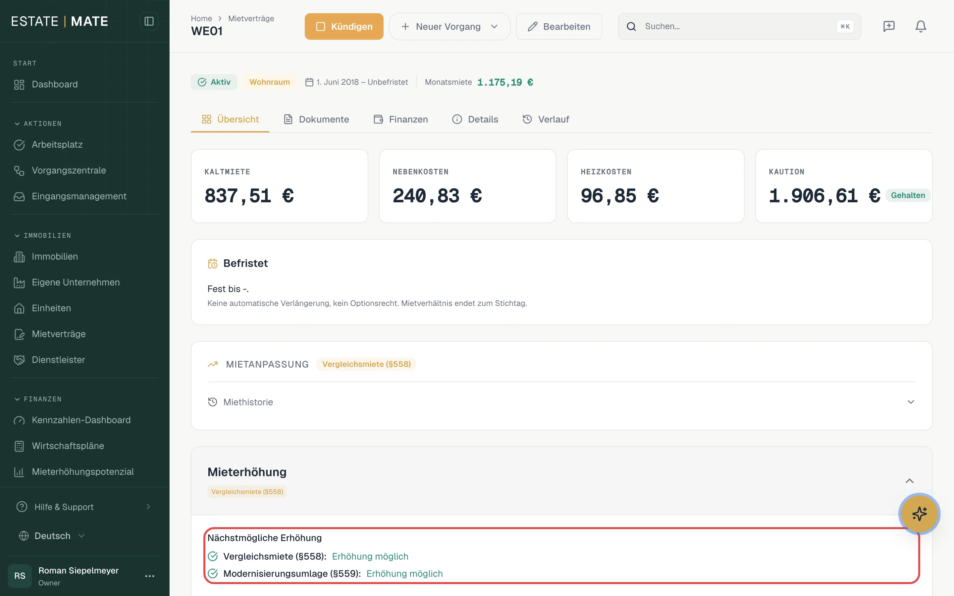Click the Nebenkosten value 240,83 €

(437, 196)
